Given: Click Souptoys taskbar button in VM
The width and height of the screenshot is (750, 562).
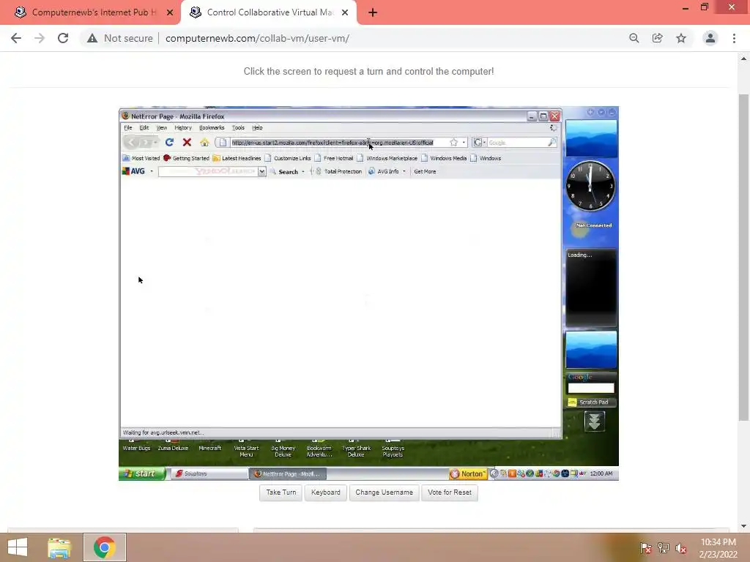Looking at the screenshot, I should 209,473.
